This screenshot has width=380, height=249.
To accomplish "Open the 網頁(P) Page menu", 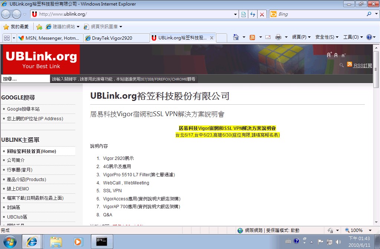I will [301, 37].
